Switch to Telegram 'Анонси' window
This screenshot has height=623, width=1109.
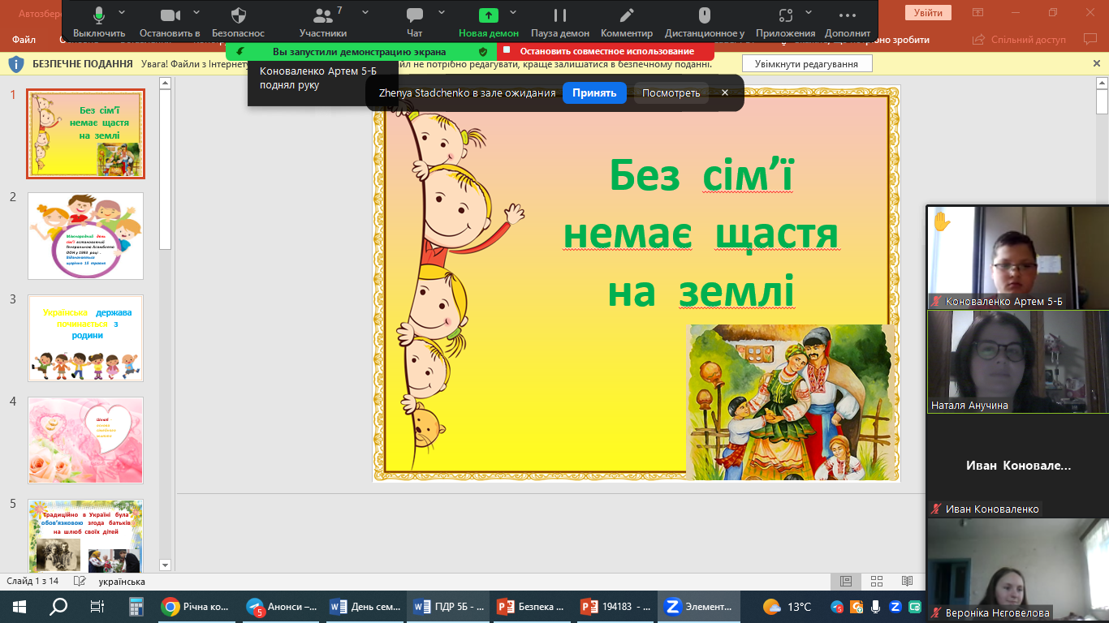pos(283,606)
